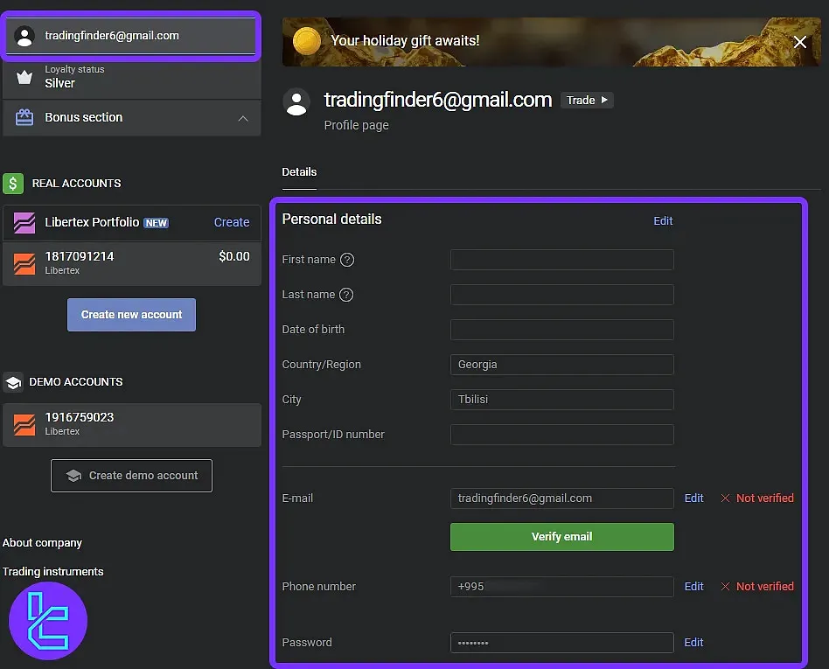
Task: Click the Real Accounts dollar icon
Action: click(13, 184)
